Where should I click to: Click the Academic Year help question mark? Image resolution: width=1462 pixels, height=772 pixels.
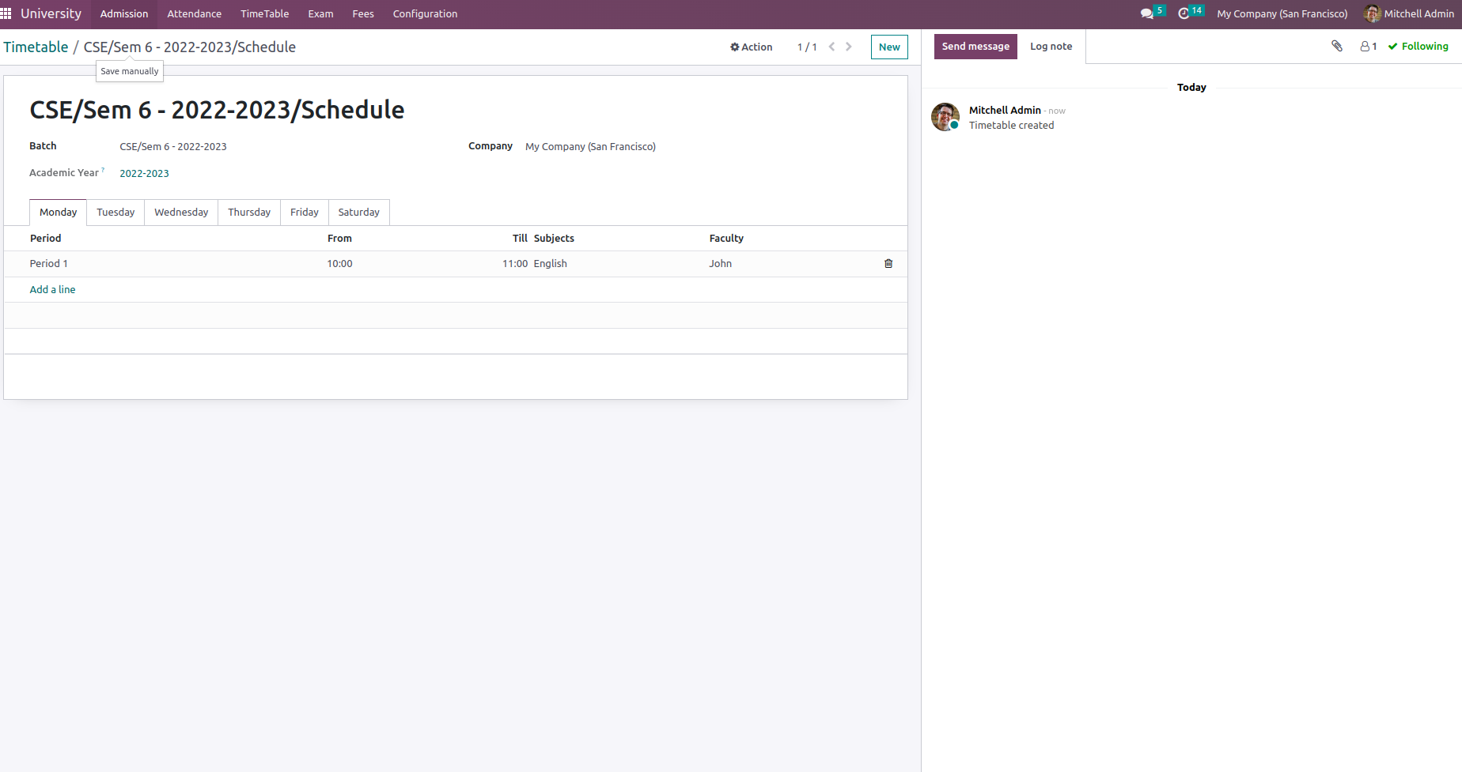(103, 170)
